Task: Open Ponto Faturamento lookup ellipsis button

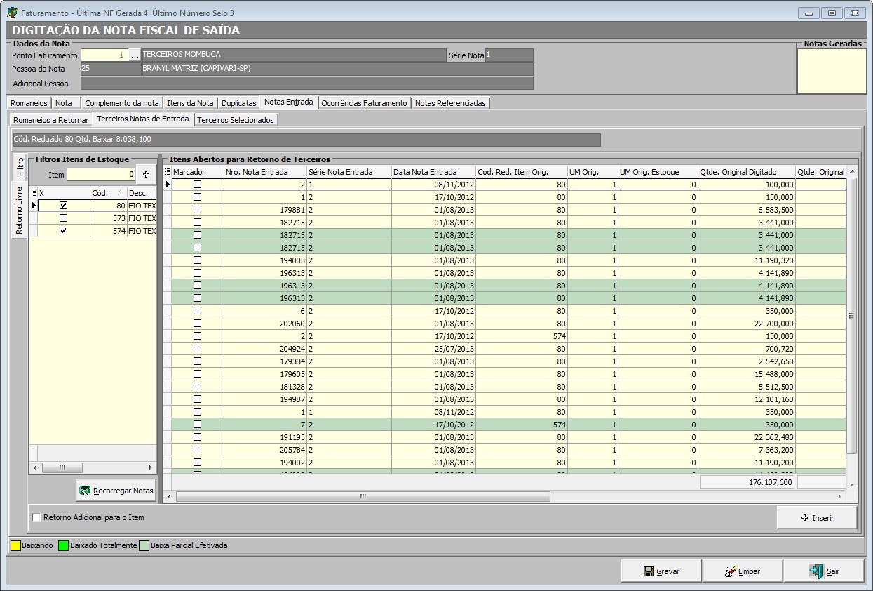Action: (135, 55)
